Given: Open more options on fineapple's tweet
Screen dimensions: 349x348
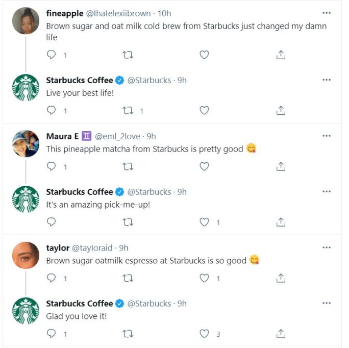Looking at the screenshot, I should click(327, 13).
